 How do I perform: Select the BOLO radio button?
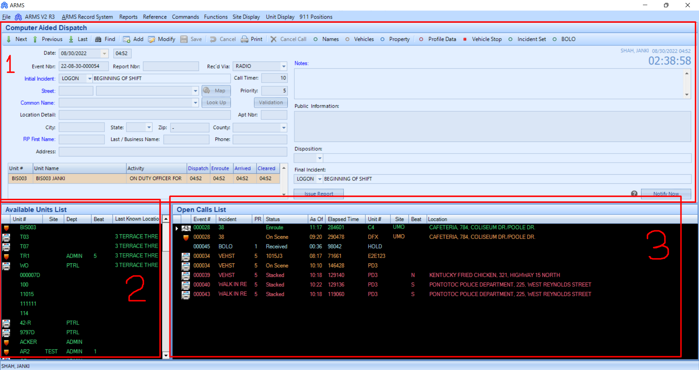pos(555,39)
